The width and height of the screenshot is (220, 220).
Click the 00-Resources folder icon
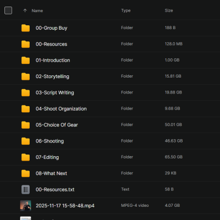pyautogui.click(x=25, y=44)
